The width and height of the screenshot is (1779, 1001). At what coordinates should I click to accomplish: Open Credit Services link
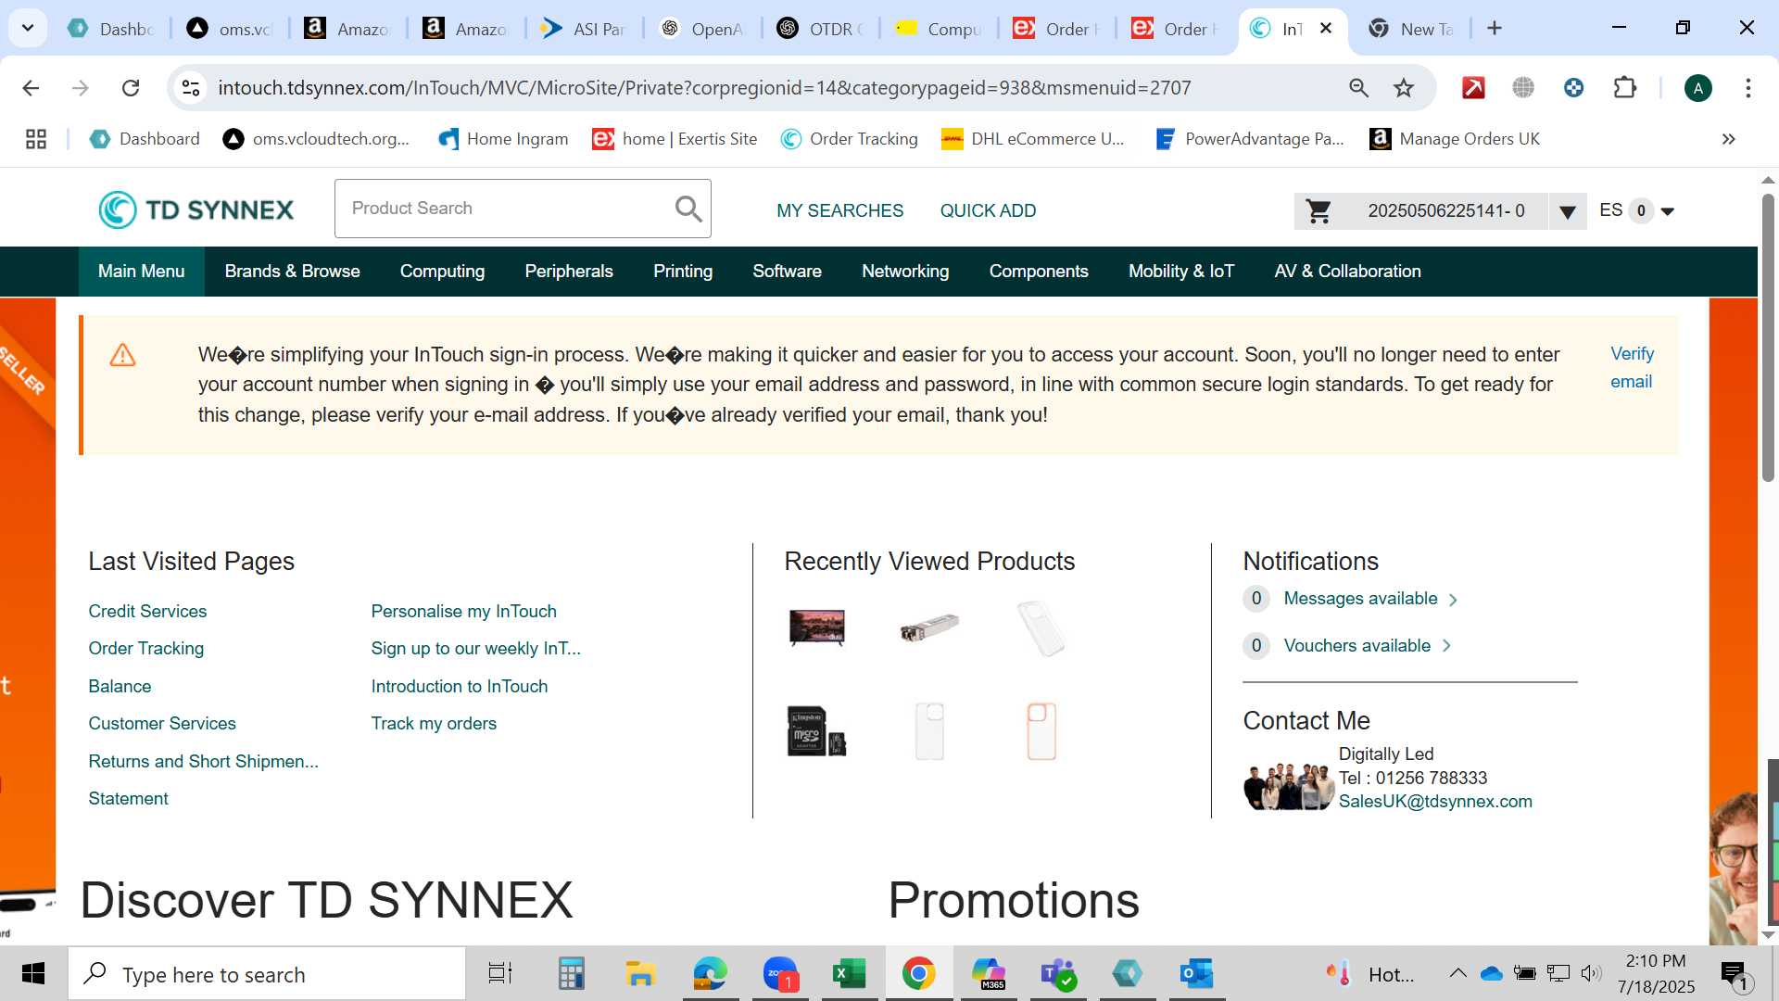[x=147, y=612]
